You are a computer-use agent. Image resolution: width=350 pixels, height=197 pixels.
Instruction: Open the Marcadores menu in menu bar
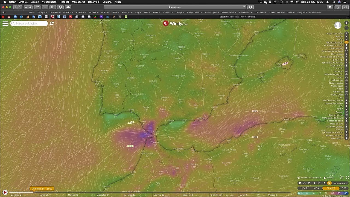pos(78,2)
